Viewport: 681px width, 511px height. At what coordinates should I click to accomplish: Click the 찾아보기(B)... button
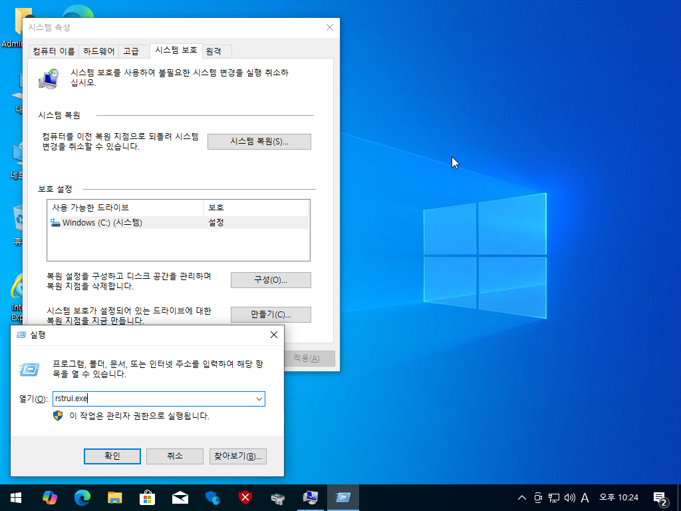(x=238, y=456)
